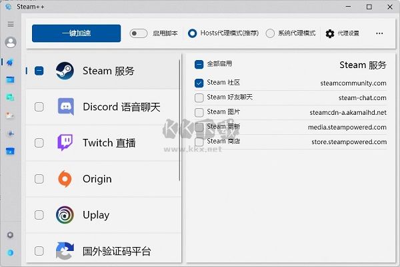400x267 pixels.
Task: Enable the Discord 语音聊天 checkbox
Action: pos(39,107)
